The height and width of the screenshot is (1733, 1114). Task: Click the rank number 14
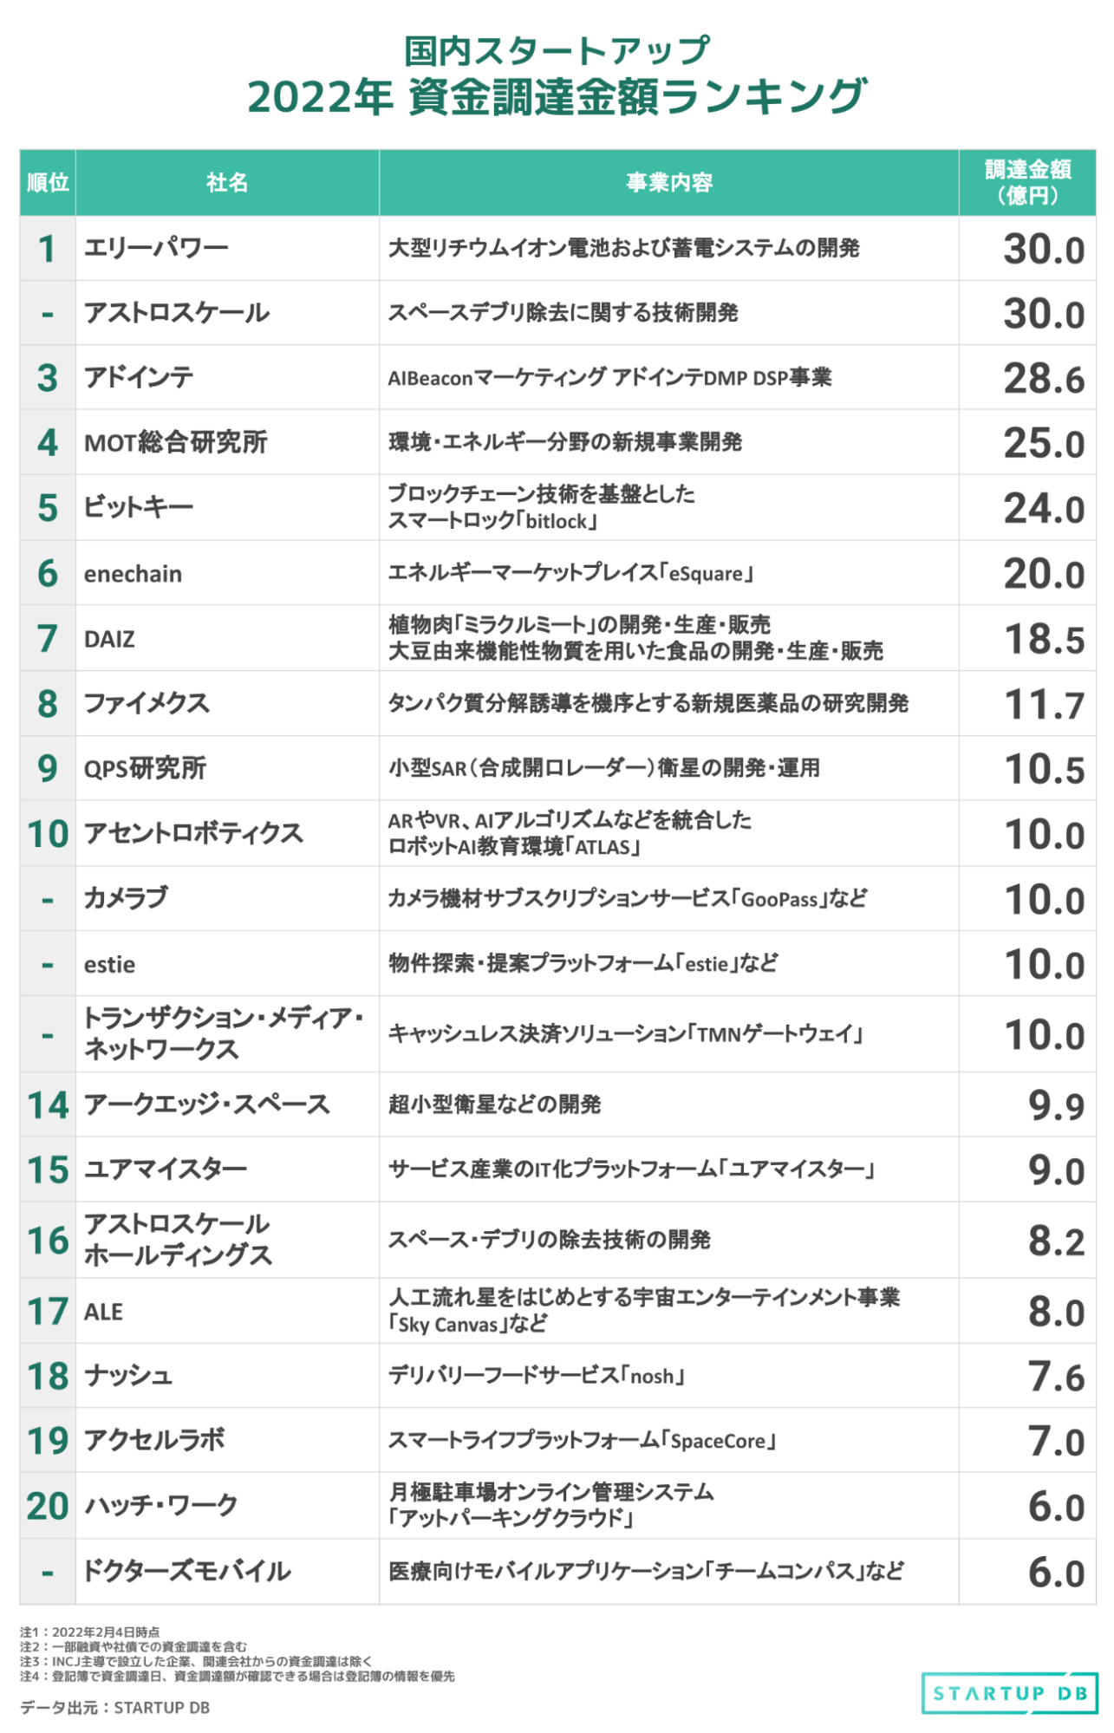click(48, 1105)
